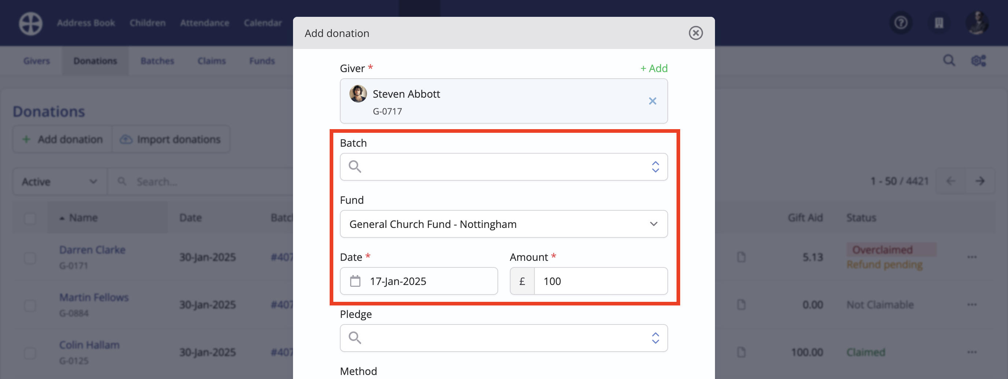The image size is (1008, 379).
Task: Toggle the select-all checkbox in table header
Action: pyautogui.click(x=30, y=218)
